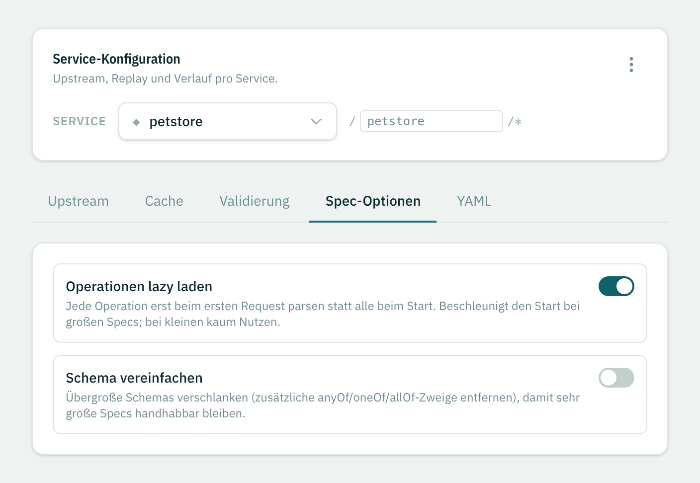The width and height of the screenshot is (700, 483).
Task: Click the Service-Konfiguration heading
Action: [x=116, y=59]
